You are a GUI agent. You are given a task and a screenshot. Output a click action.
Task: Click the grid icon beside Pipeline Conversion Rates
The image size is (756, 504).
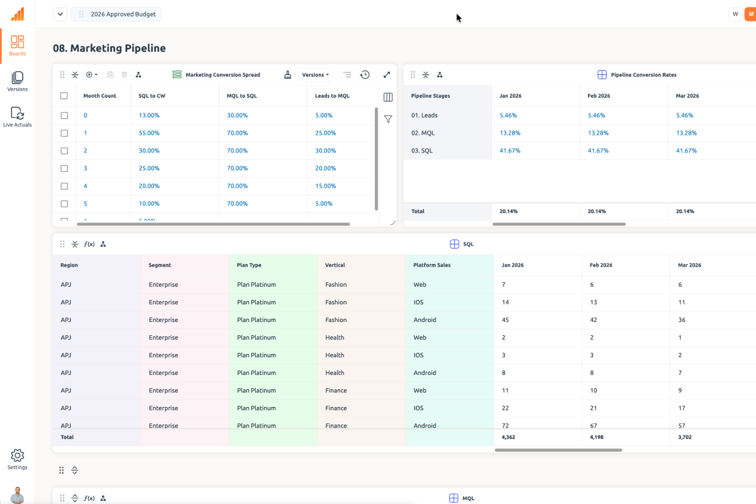click(x=602, y=74)
